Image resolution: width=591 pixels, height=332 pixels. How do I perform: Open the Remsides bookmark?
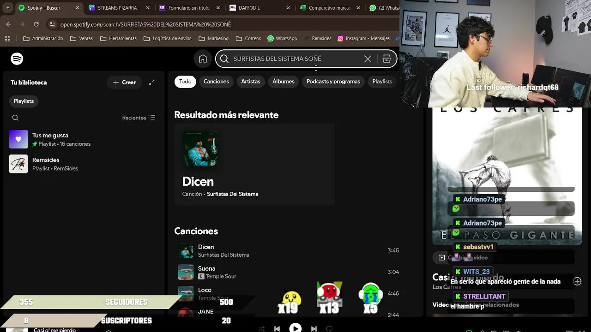pyautogui.click(x=317, y=38)
